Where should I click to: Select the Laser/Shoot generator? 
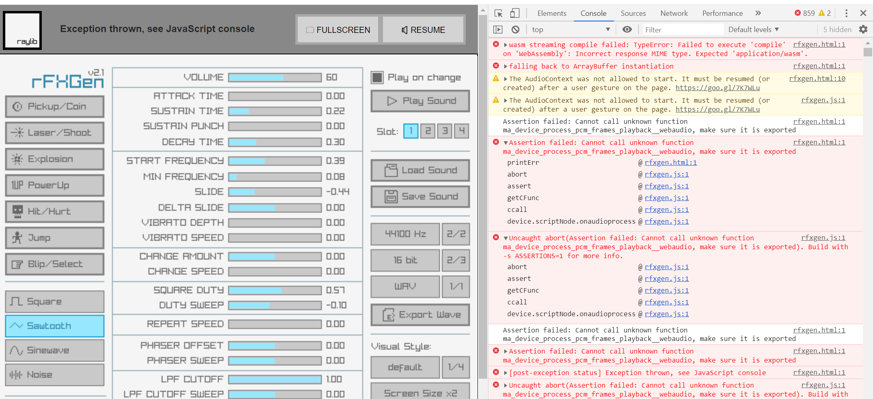click(x=54, y=133)
